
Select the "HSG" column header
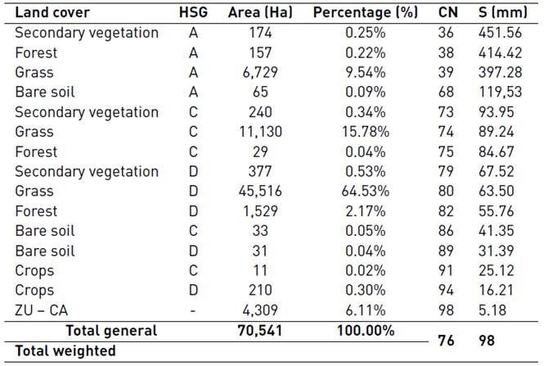[x=194, y=12]
